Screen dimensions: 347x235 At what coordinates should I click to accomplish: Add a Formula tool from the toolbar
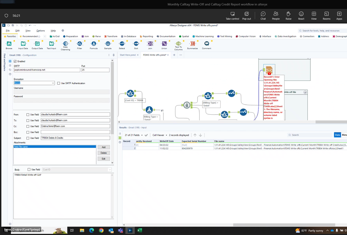(x=94, y=44)
